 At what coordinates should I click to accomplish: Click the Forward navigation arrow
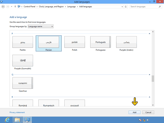[x=8, y=7]
